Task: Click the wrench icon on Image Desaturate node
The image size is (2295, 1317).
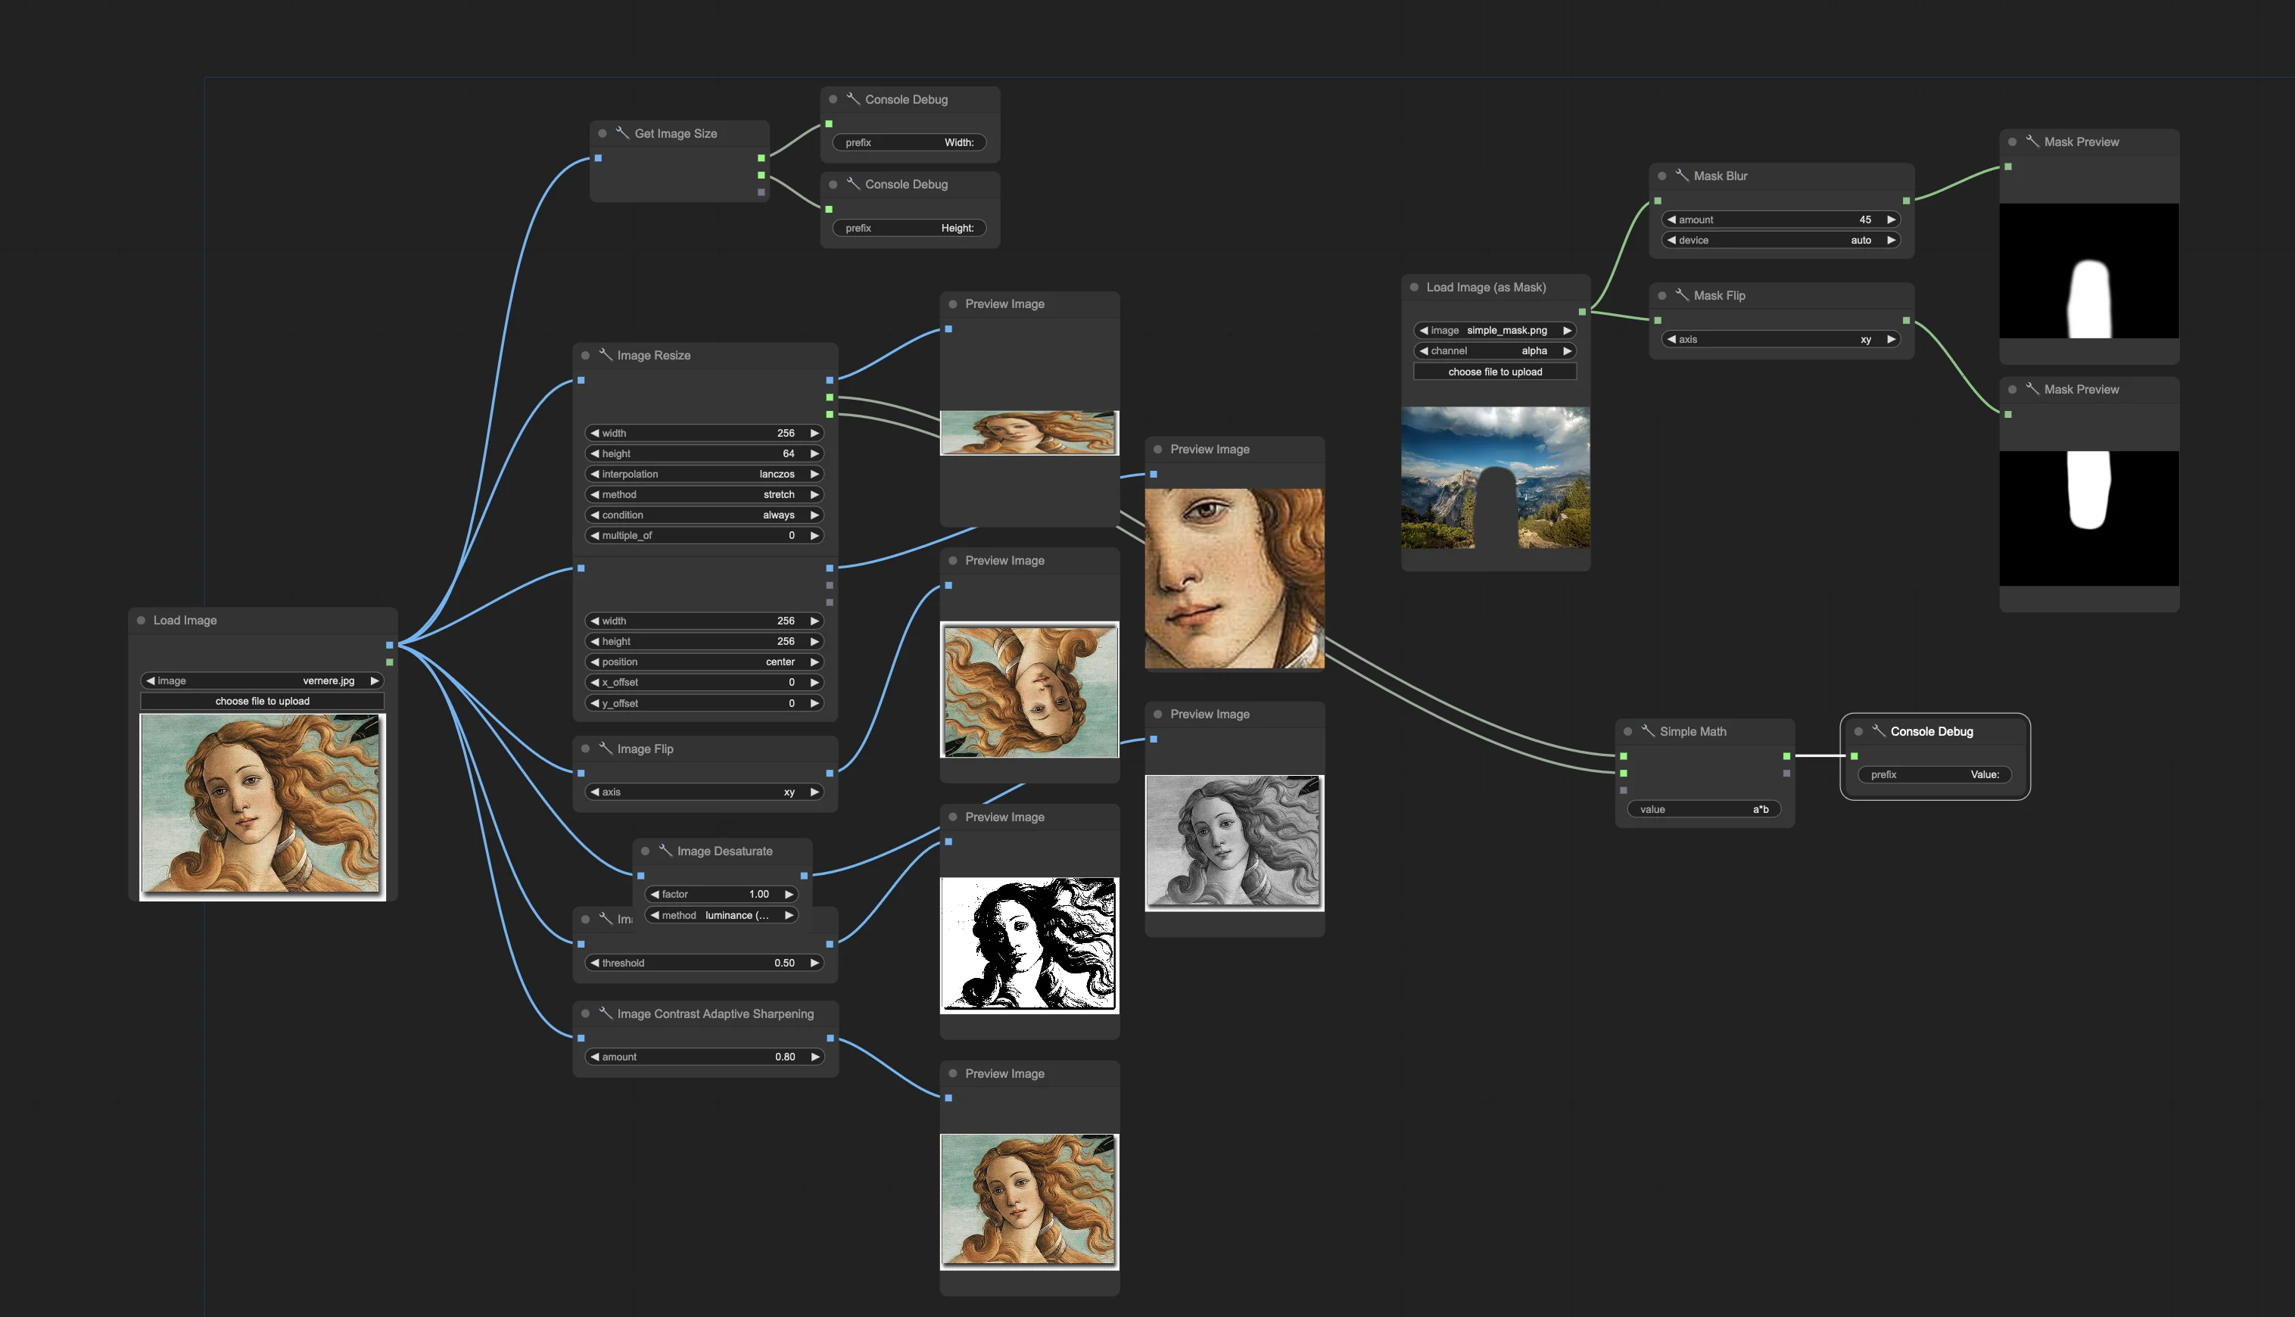Action: click(x=666, y=850)
